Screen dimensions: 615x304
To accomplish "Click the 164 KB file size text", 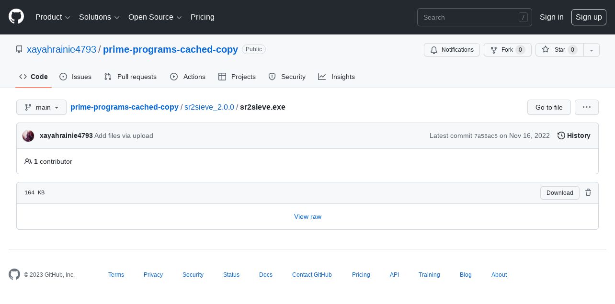I will [x=34, y=192].
